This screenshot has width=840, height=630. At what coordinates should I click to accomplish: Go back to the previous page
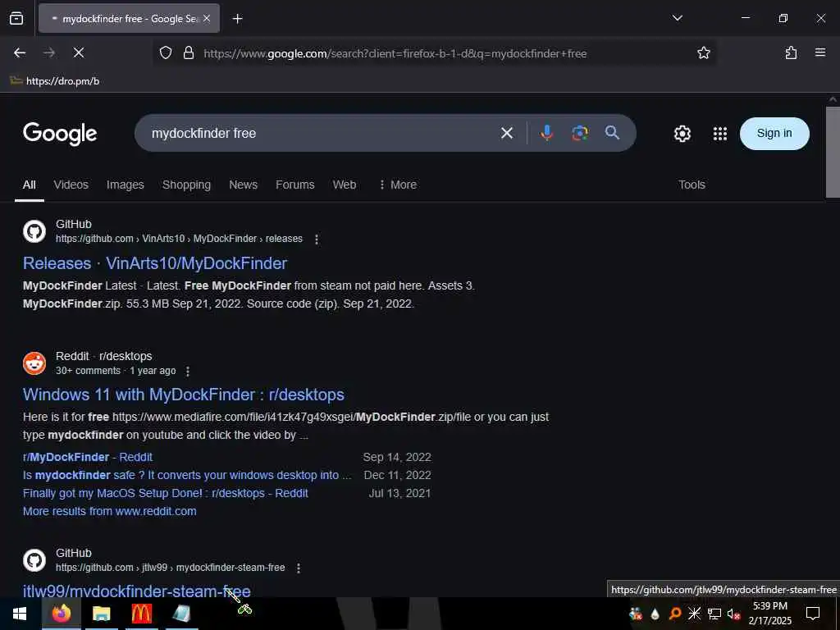coord(20,52)
